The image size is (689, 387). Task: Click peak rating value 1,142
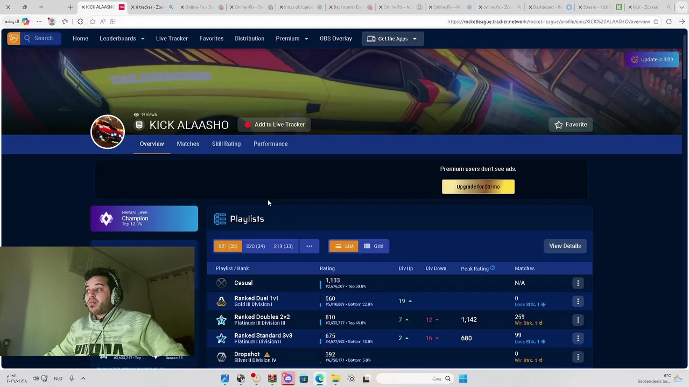pos(468,320)
